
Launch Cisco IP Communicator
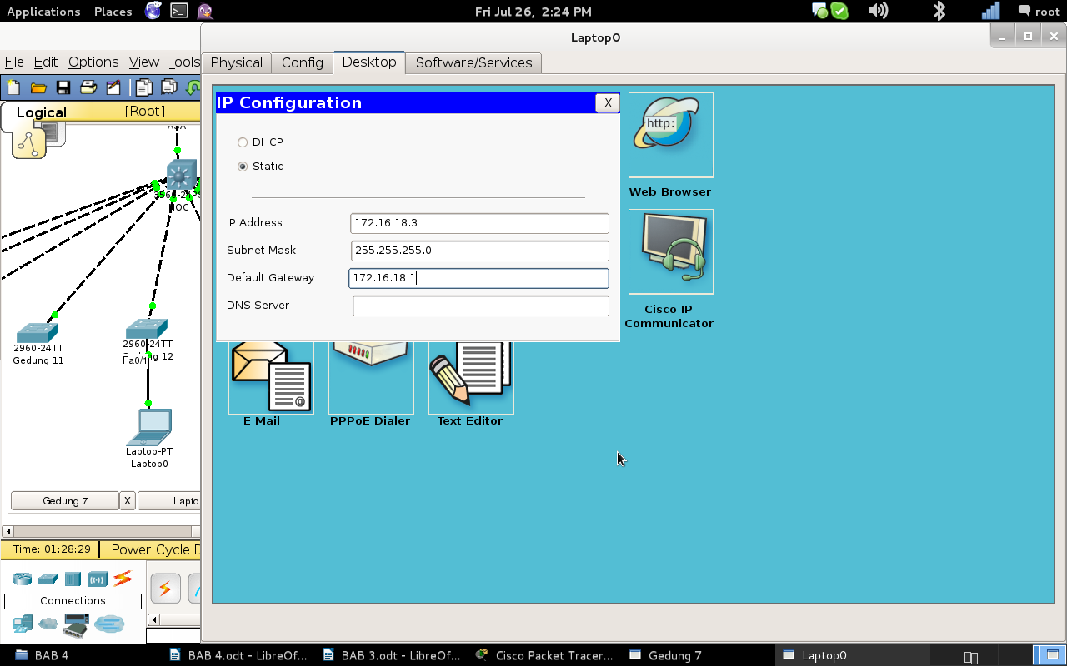[671, 251]
